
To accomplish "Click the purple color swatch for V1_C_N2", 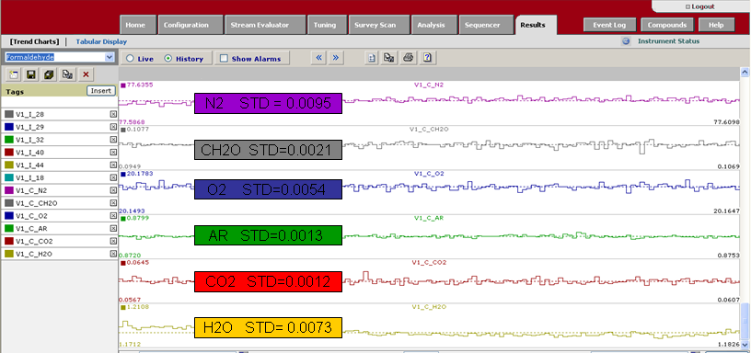I will point(8,190).
